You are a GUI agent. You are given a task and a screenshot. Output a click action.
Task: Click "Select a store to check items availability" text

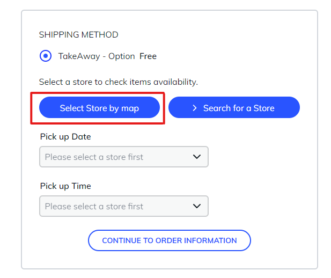point(119,82)
